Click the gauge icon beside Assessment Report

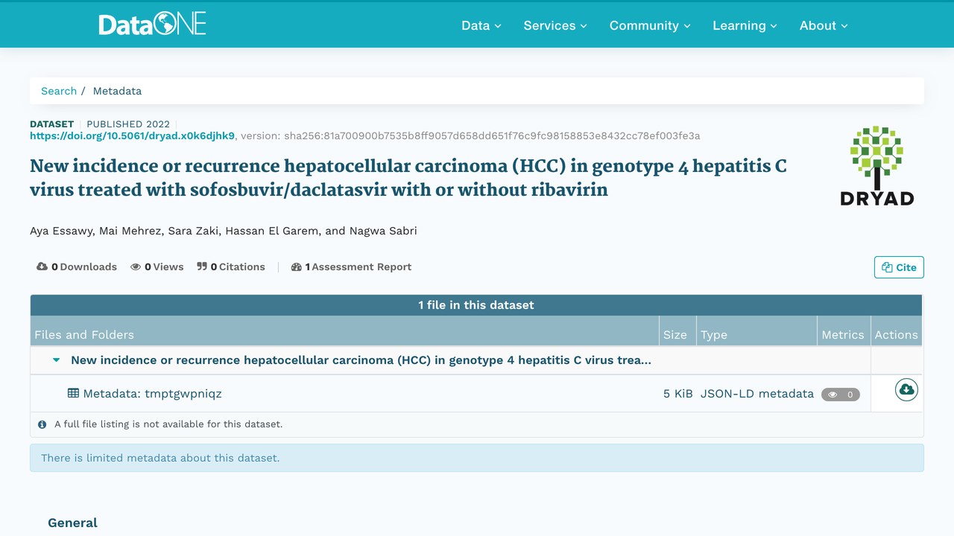[296, 267]
